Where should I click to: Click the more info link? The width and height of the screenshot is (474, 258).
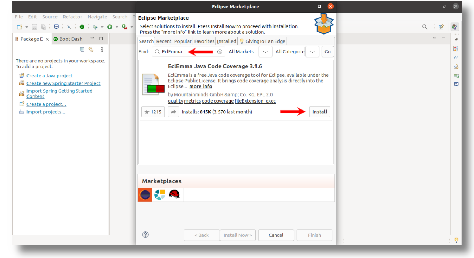coord(201,86)
